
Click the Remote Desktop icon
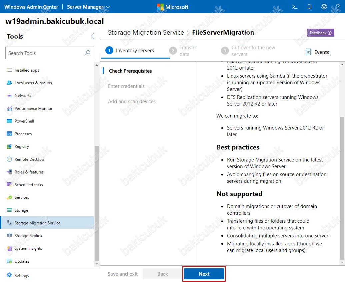[9, 159]
